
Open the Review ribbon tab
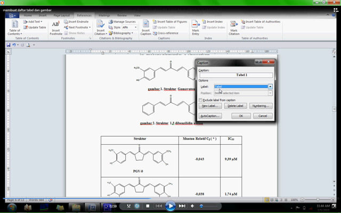tap(122, 15)
